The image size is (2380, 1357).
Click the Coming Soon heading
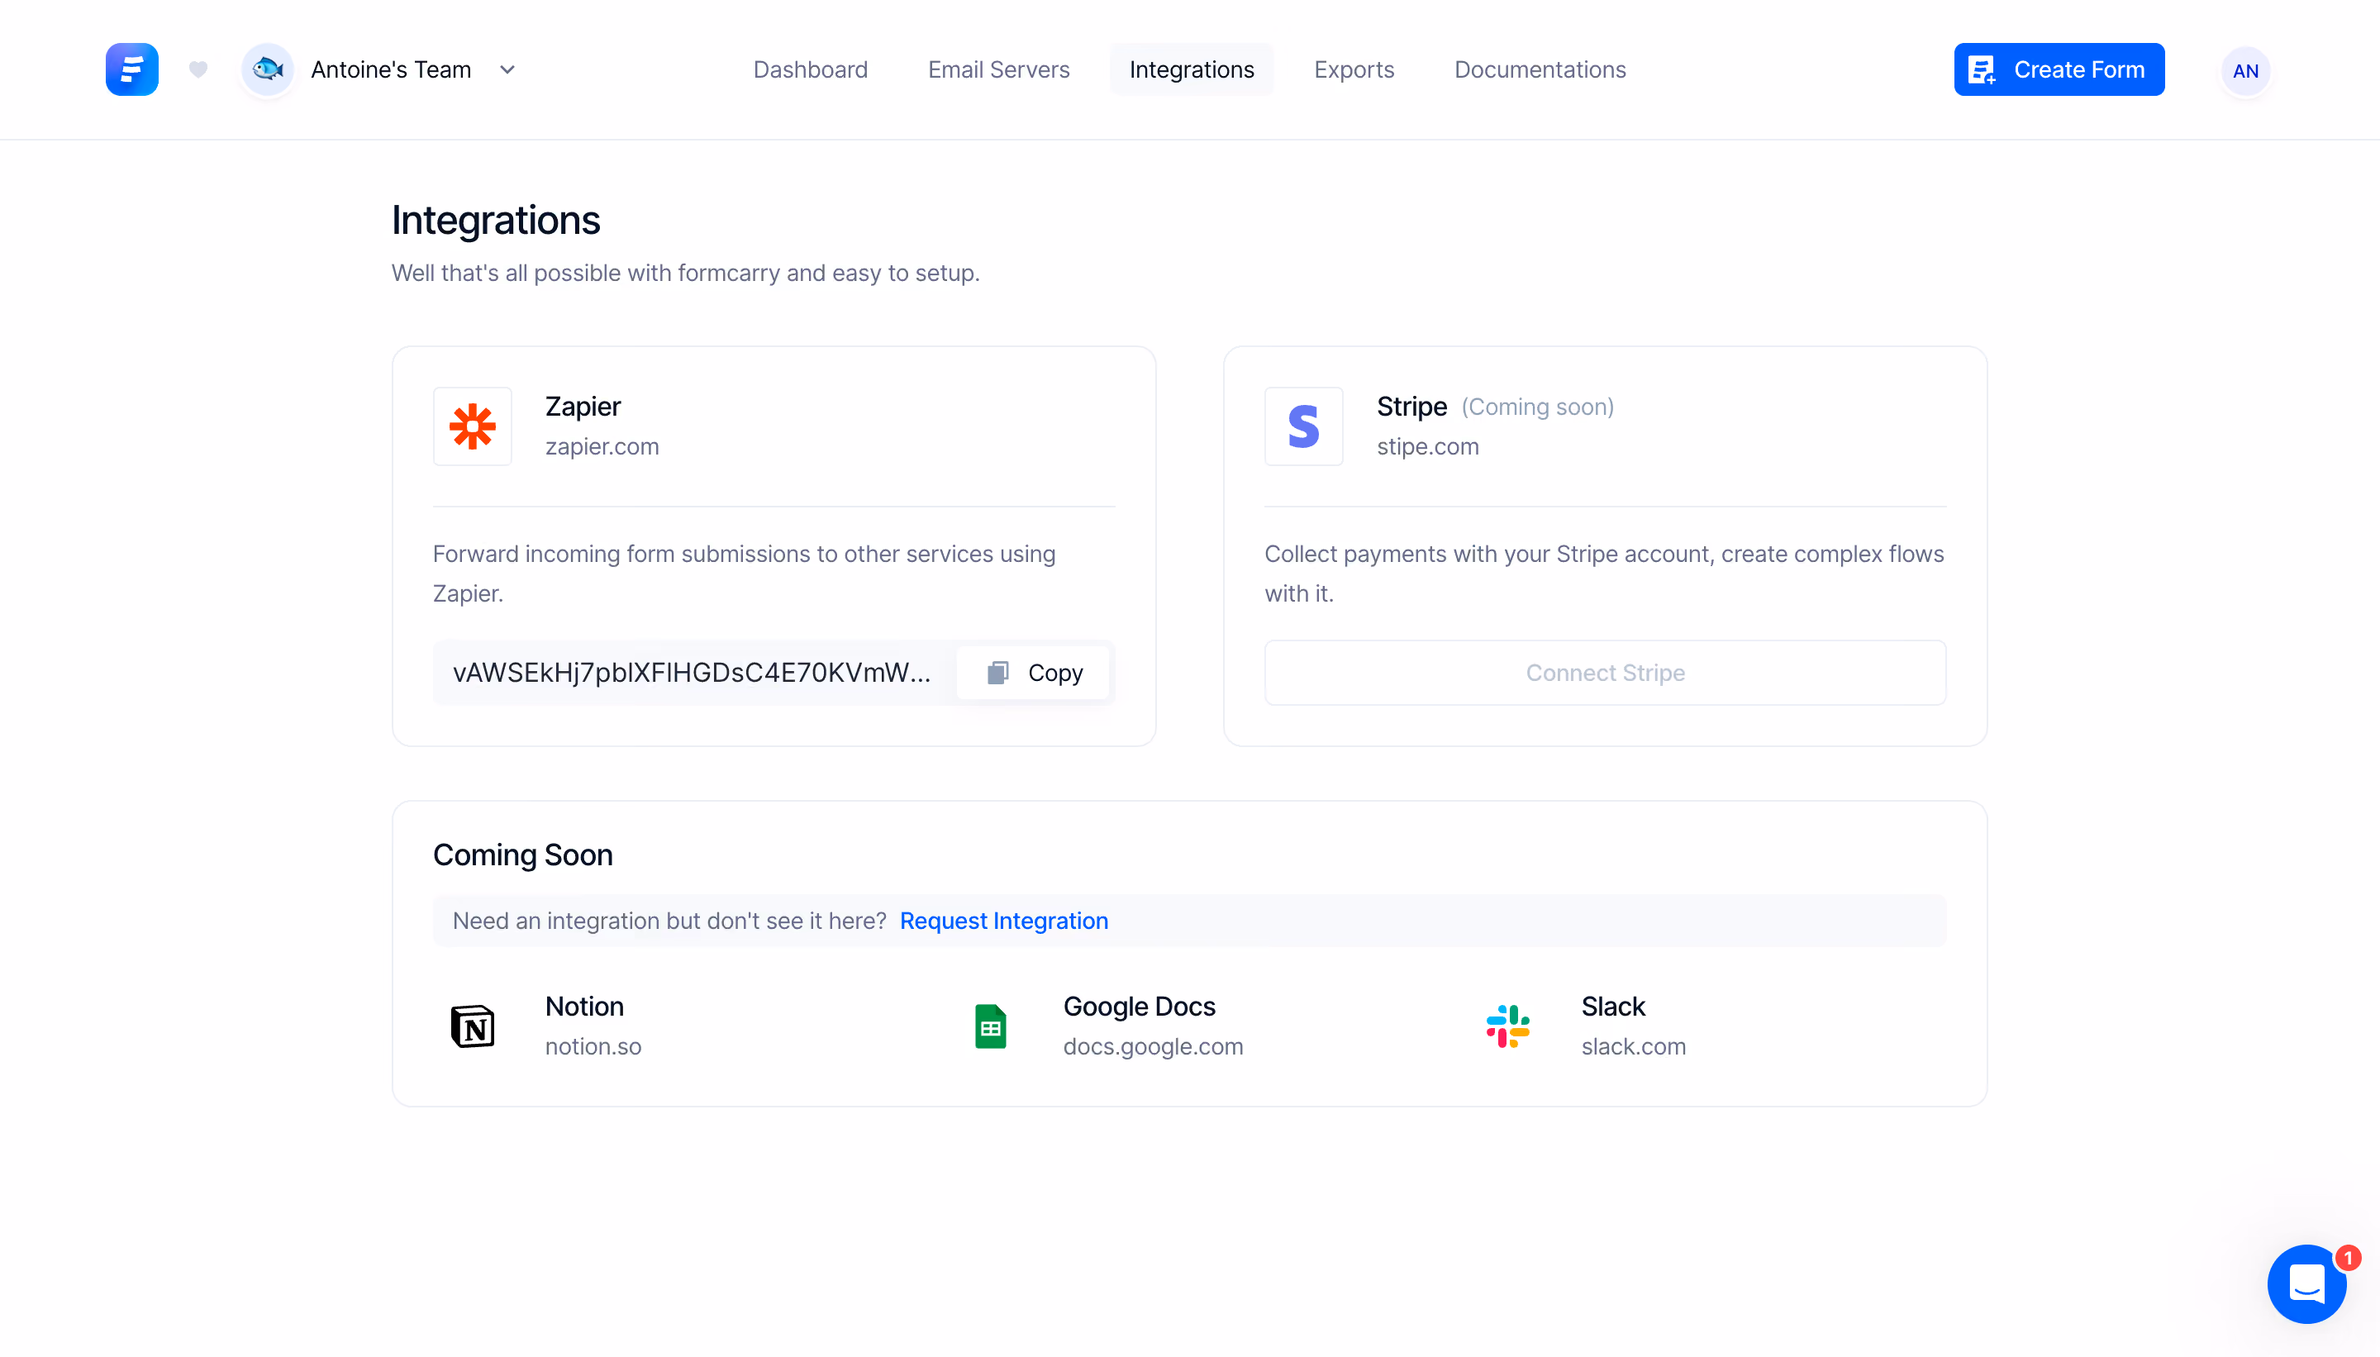[523, 855]
